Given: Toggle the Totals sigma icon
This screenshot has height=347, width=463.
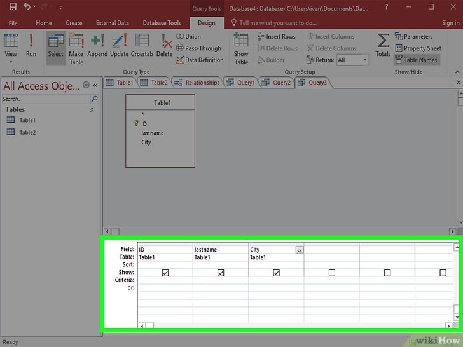Looking at the screenshot, I should pos(383,45).
